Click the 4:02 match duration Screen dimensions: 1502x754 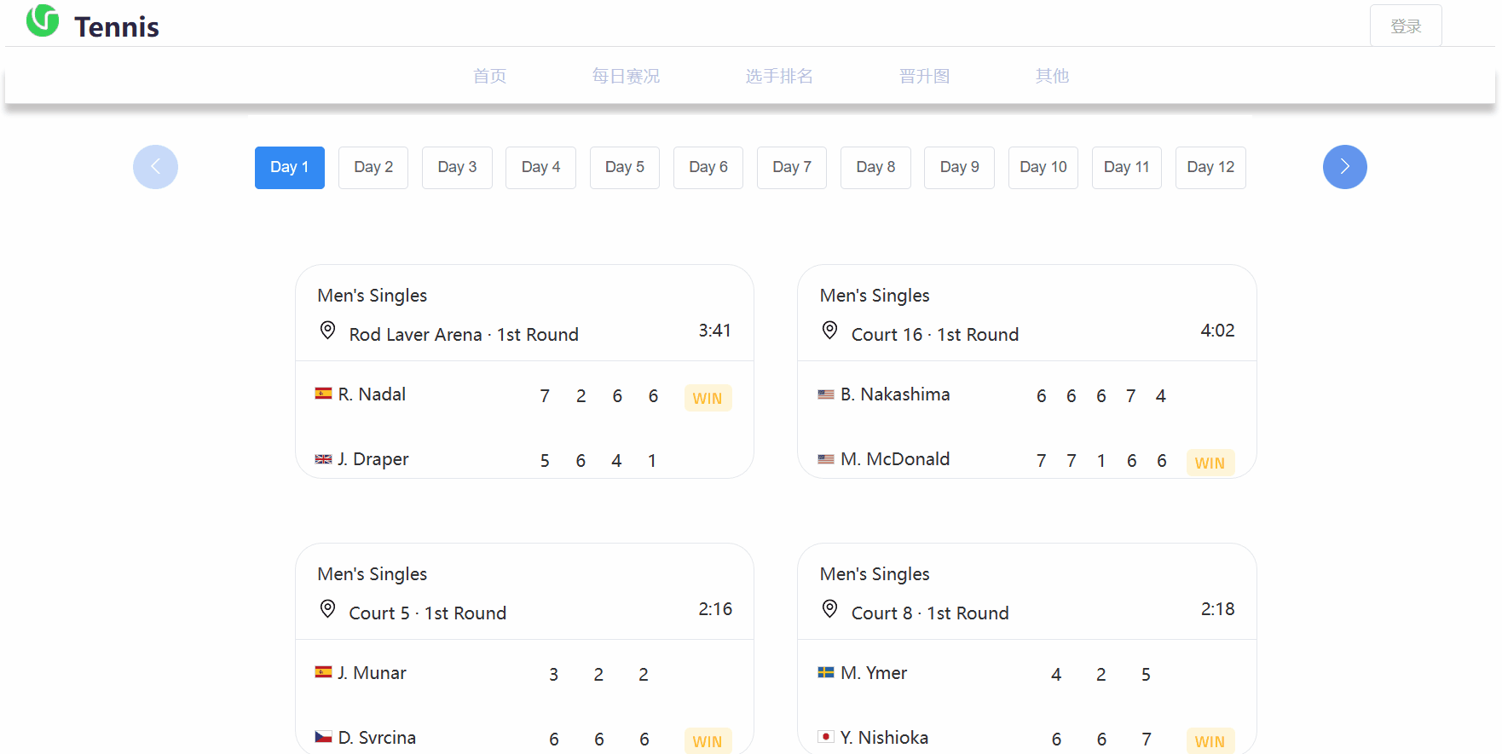(x=1217, y=331)
